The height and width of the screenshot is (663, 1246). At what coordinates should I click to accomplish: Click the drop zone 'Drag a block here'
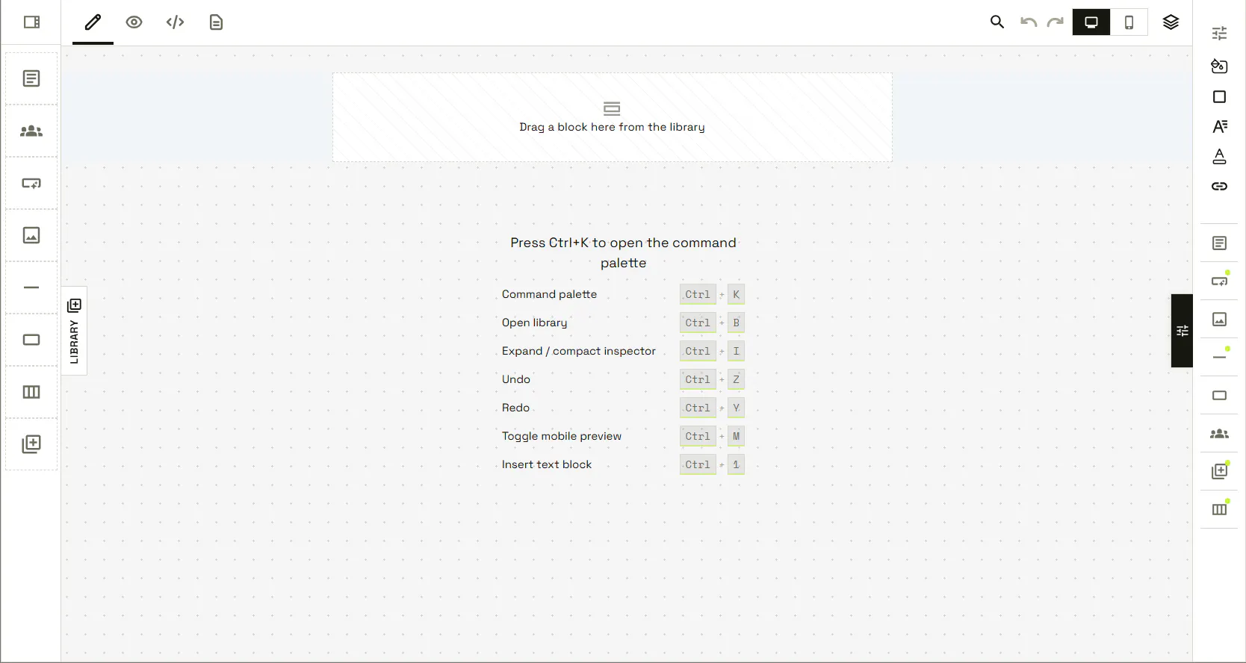612,117
